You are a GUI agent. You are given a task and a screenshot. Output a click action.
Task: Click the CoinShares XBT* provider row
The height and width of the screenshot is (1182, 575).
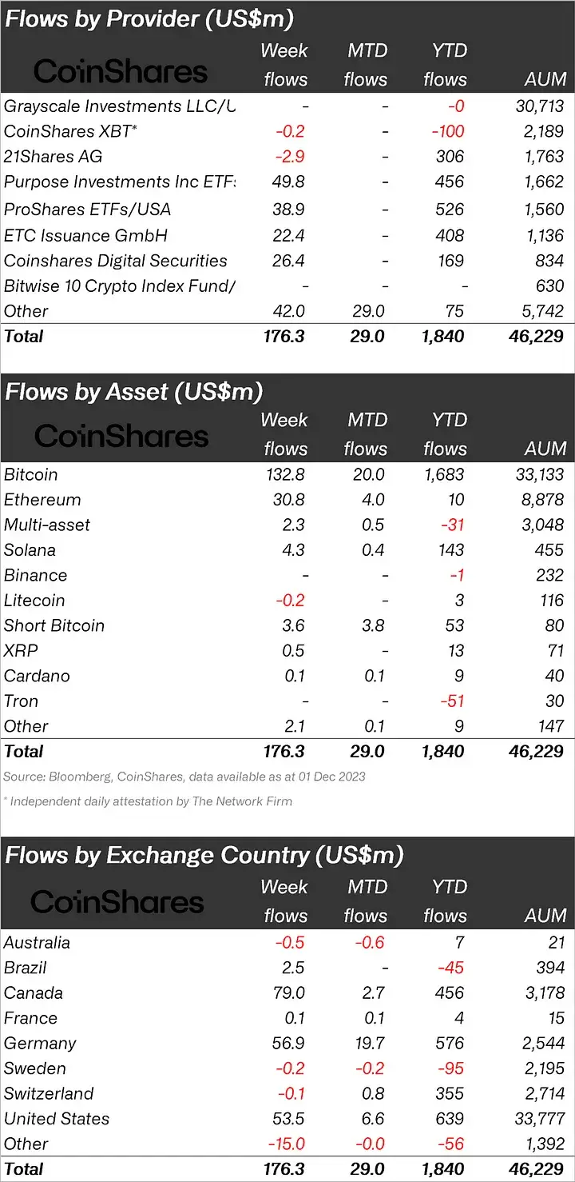[287, 131]
